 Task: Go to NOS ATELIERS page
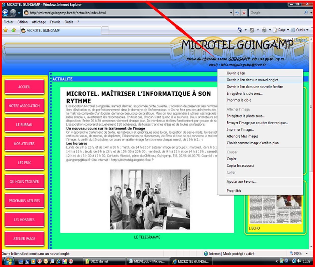[x=24, y=144]
